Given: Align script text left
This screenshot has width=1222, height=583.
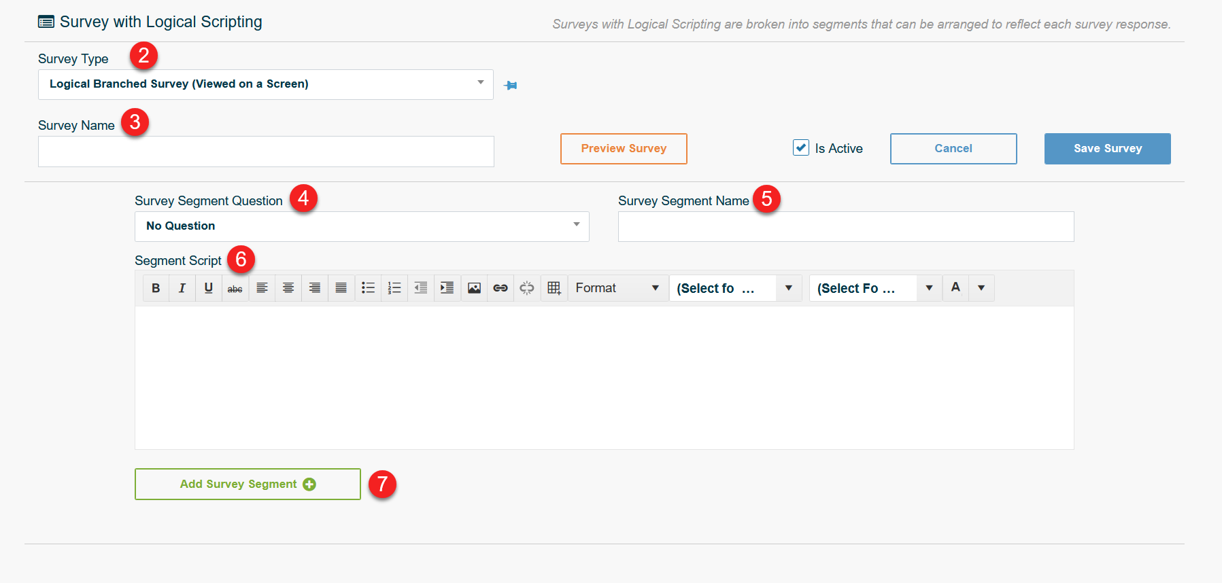Looking at the screenshot, I should click(x=262, y=288).
